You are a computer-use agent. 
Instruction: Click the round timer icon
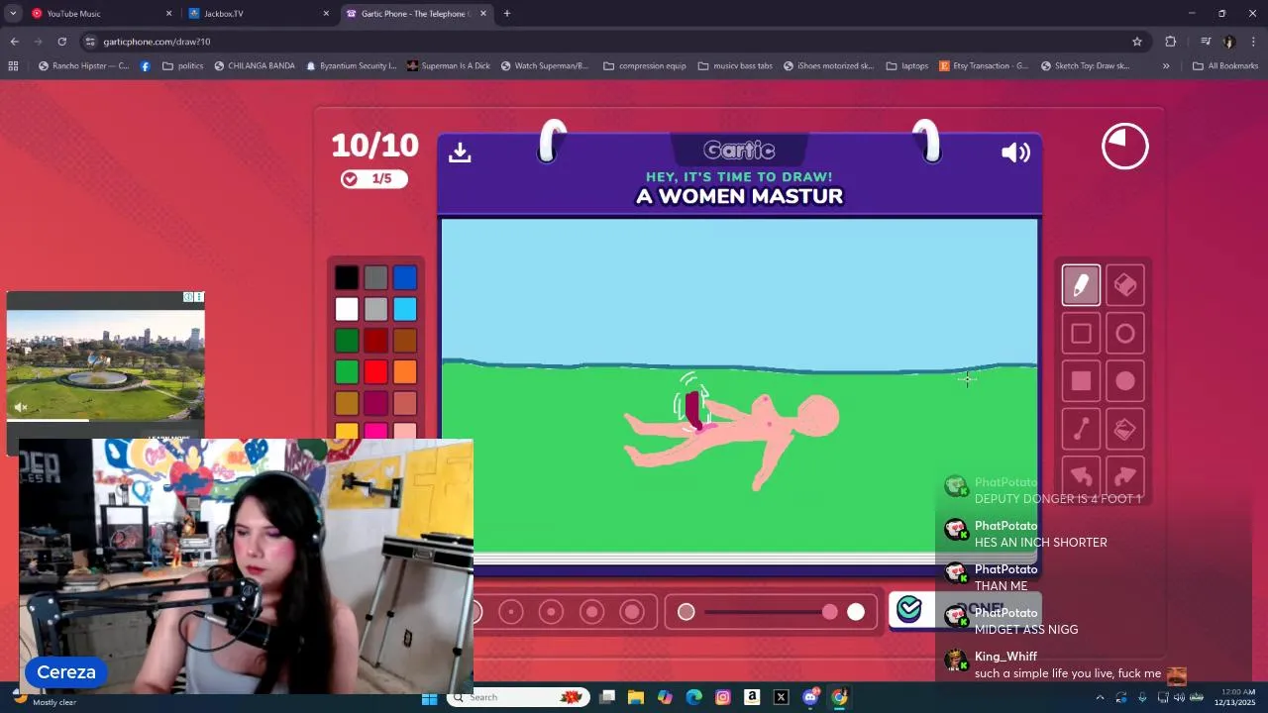[x=1125, y=147]
